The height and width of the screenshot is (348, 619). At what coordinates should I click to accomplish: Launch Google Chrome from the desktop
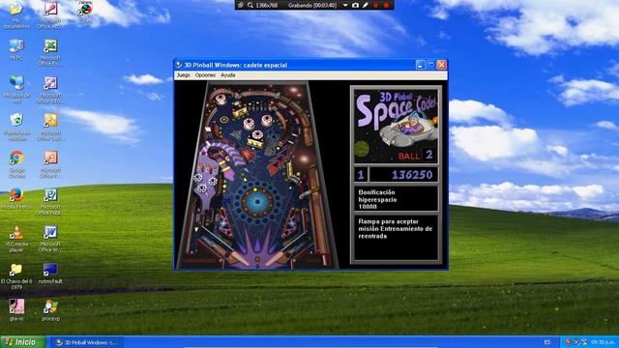(16, 164)
